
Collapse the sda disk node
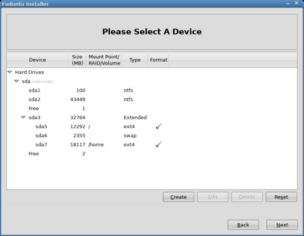[17, 81]
